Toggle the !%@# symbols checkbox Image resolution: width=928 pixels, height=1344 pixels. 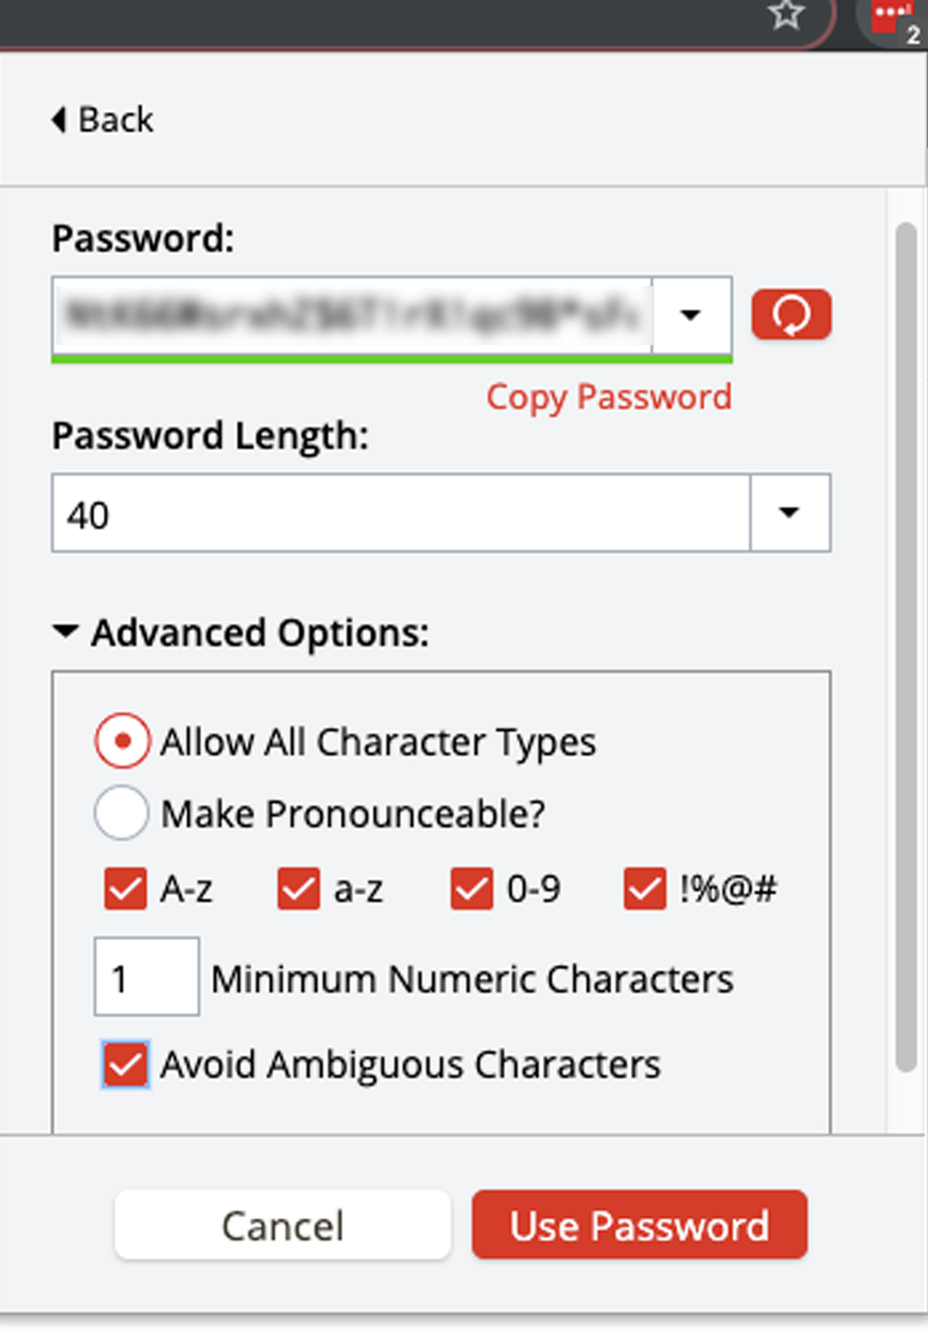point(645,888)
